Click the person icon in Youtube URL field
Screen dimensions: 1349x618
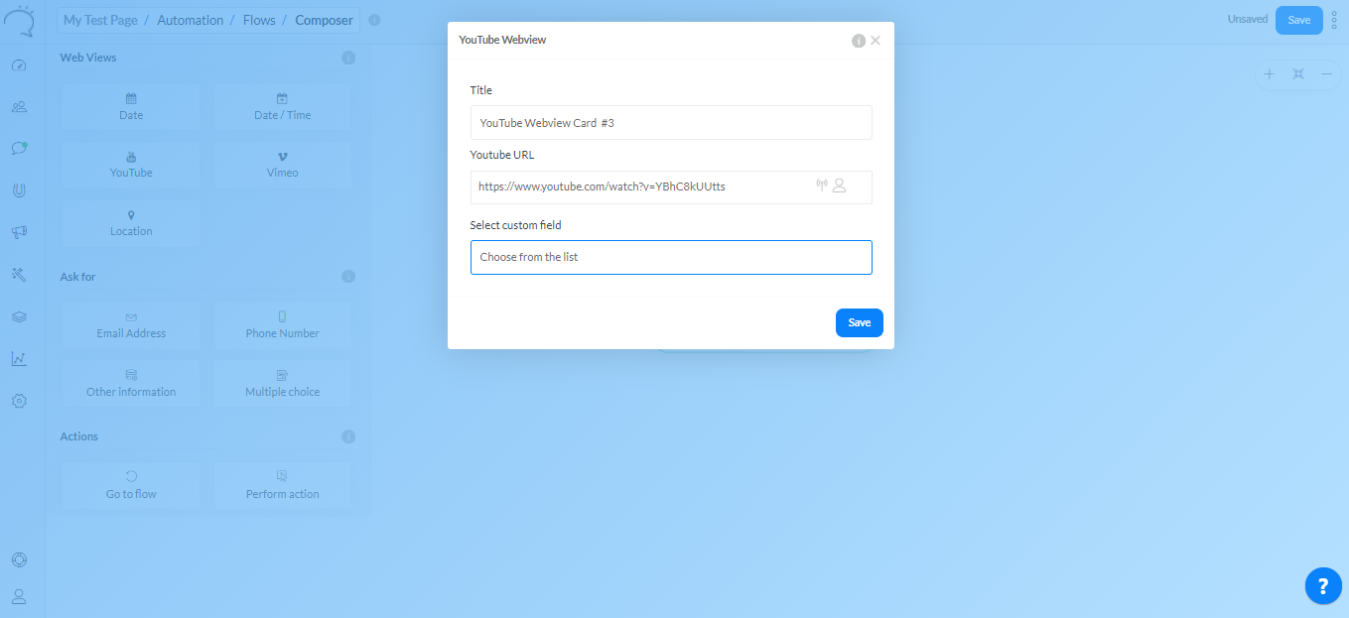tap(840, 185)
